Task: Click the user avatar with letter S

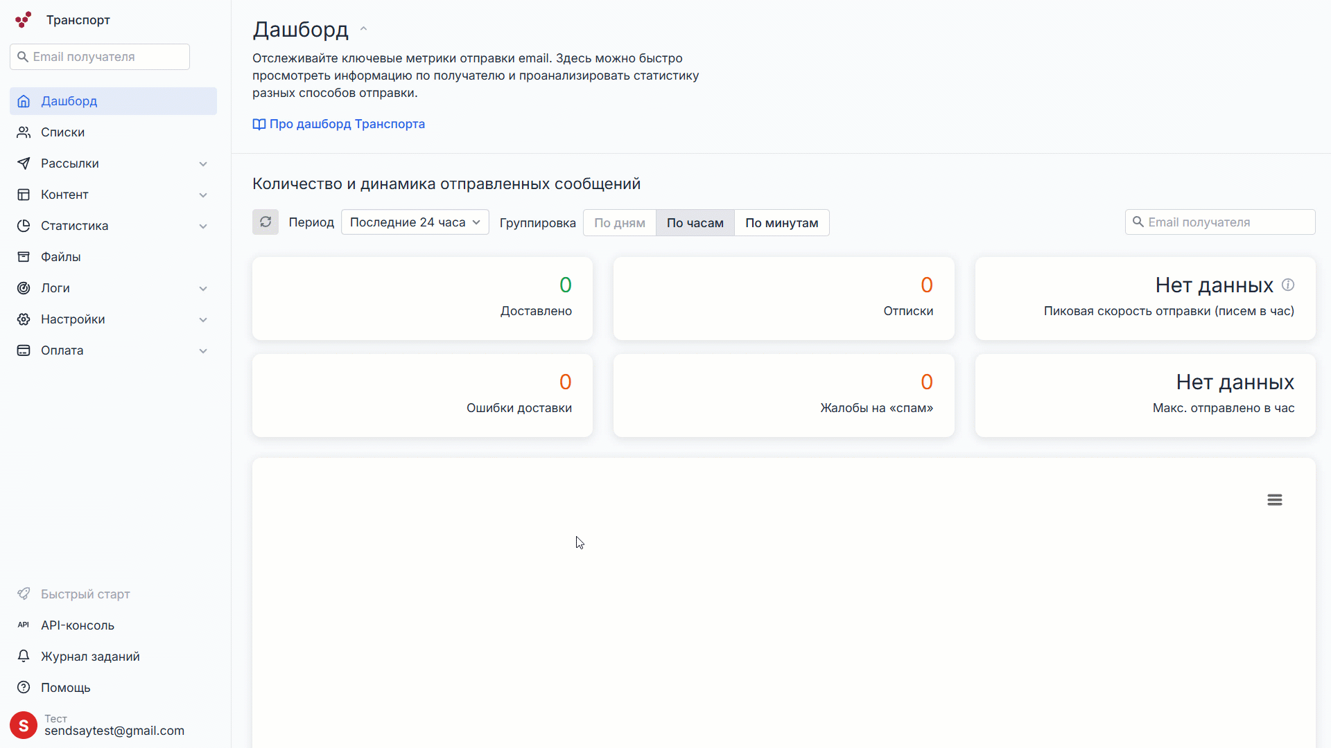Action: [24, 725]
